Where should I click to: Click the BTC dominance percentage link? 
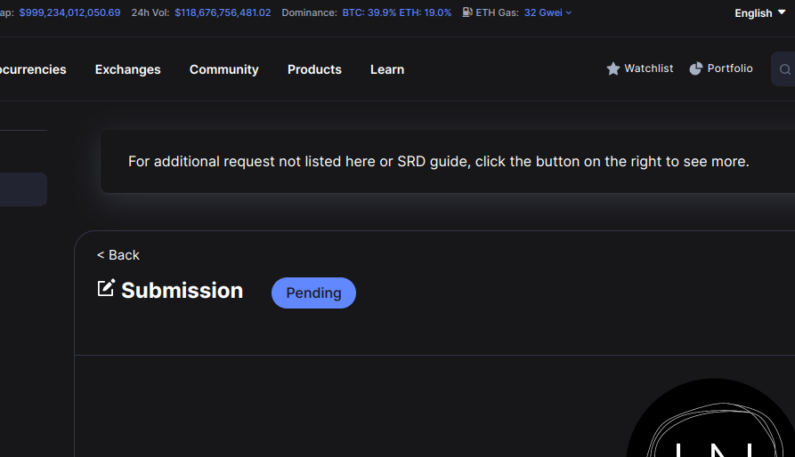369,12
